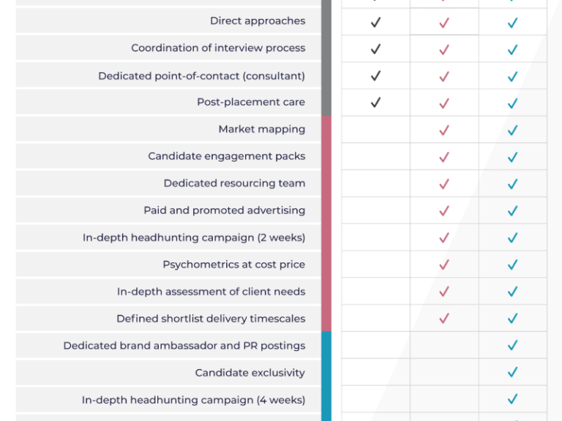
Task: Click the pink checkmark for Paid and promoted advertising
Action: coord(443,211)
